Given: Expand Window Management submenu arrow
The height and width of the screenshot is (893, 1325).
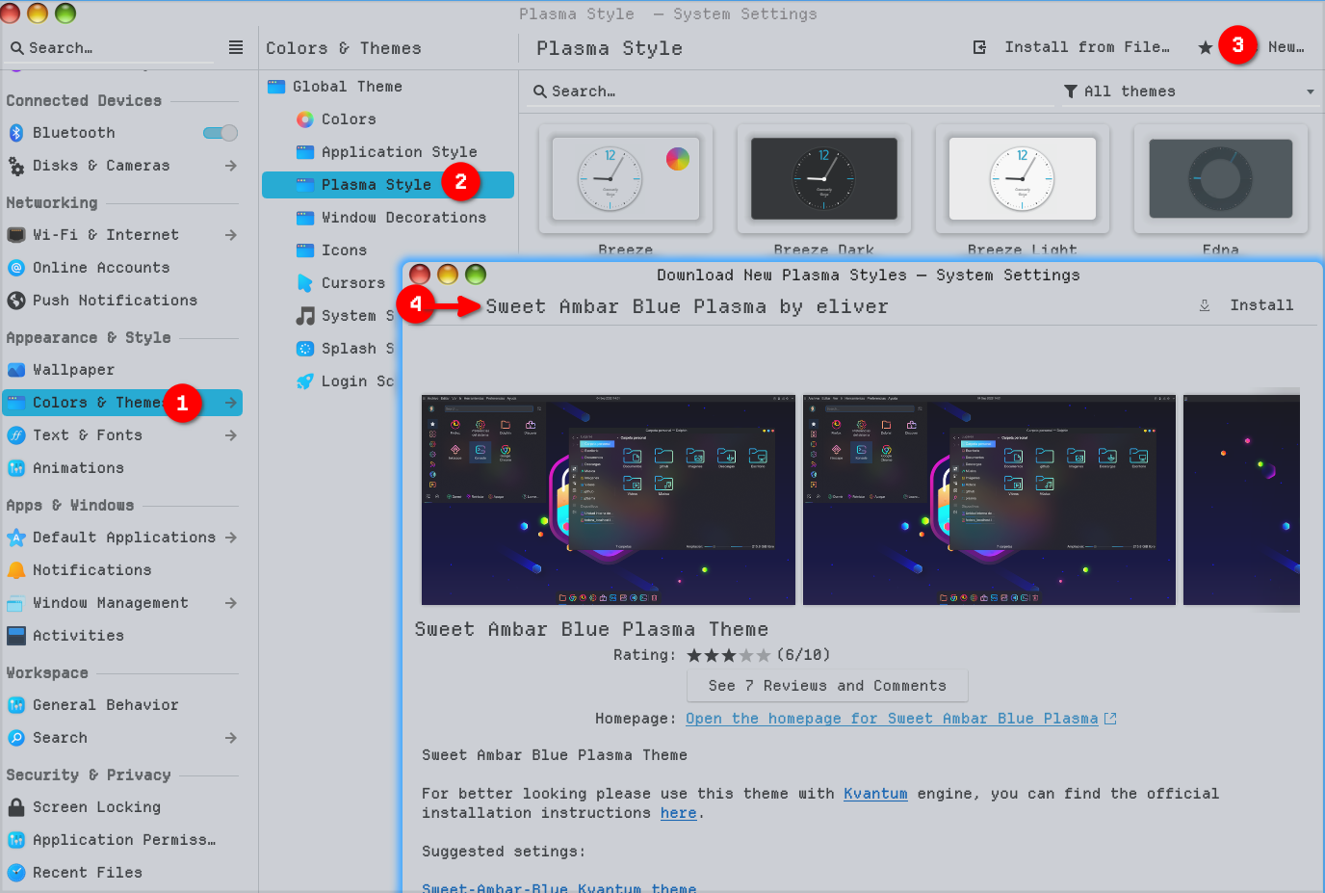Looking at the screenshot, I should click(x=231, y=603).
